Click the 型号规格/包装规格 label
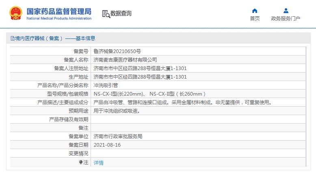 [x=68, y=94]
